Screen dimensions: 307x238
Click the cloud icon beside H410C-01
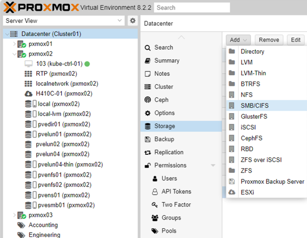click(x=28, y=94)
